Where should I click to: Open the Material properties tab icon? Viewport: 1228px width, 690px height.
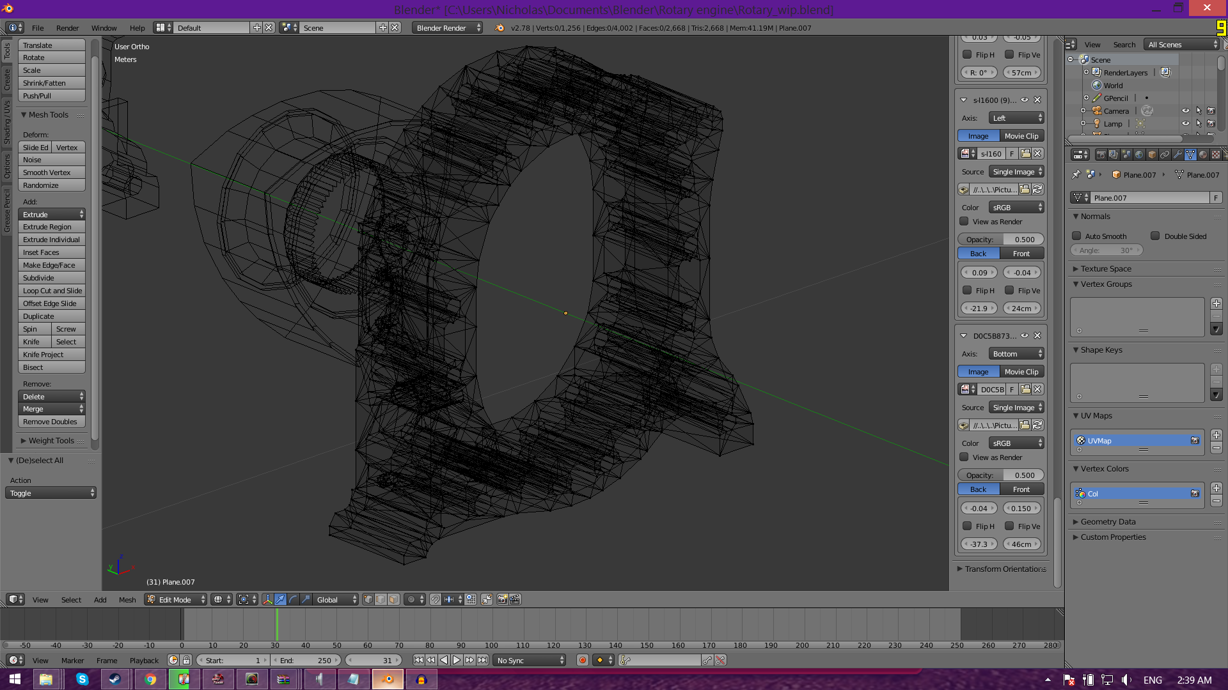pyautogui.click(x=1202, y=155)
